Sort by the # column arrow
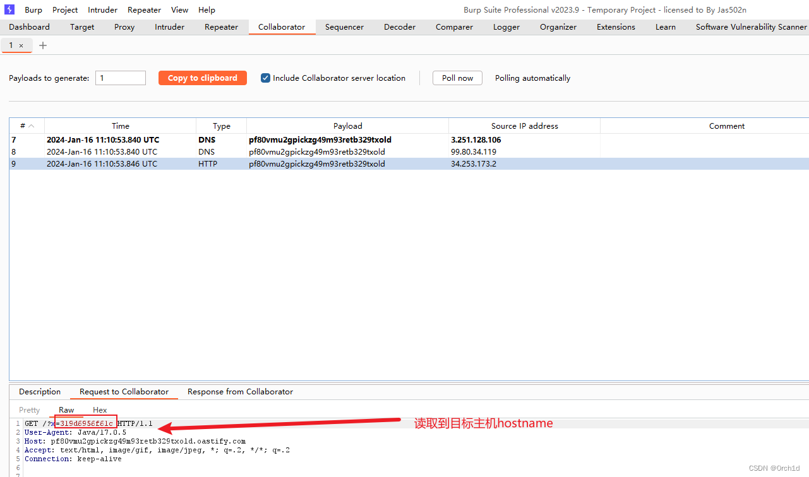 [x=32, y=126]
